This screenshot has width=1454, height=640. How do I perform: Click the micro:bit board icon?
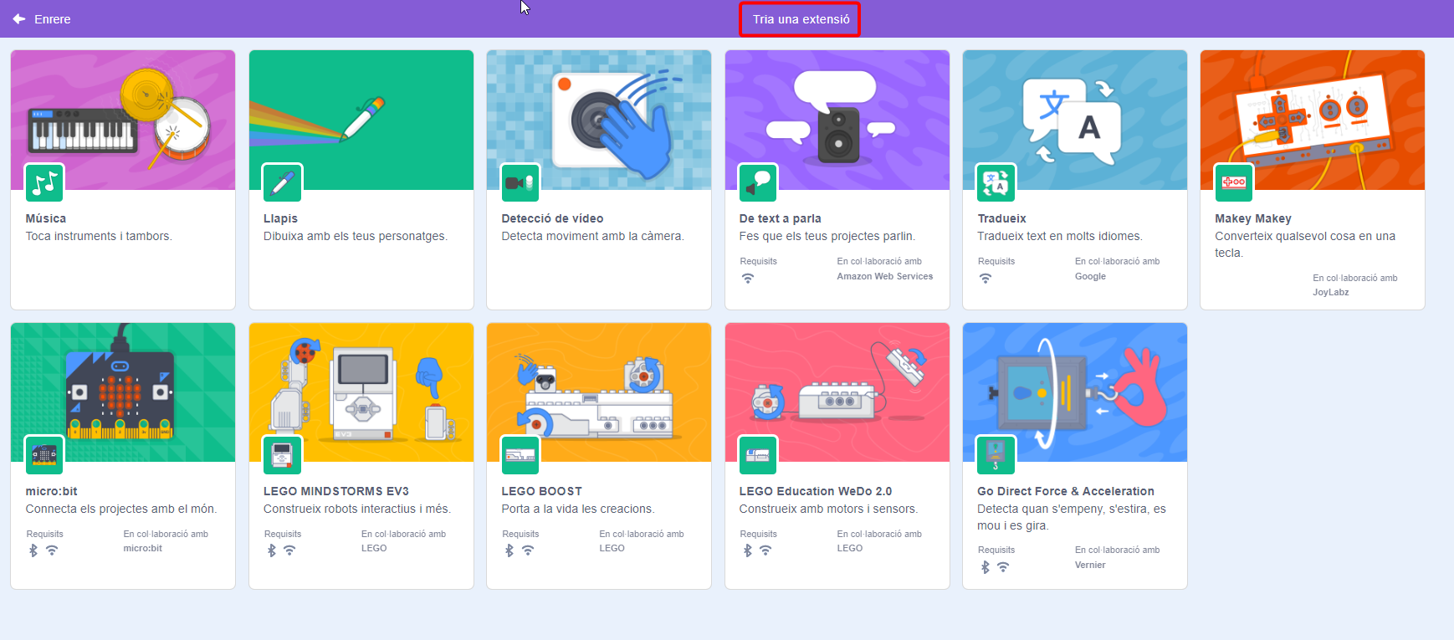(x=44, y=455)
